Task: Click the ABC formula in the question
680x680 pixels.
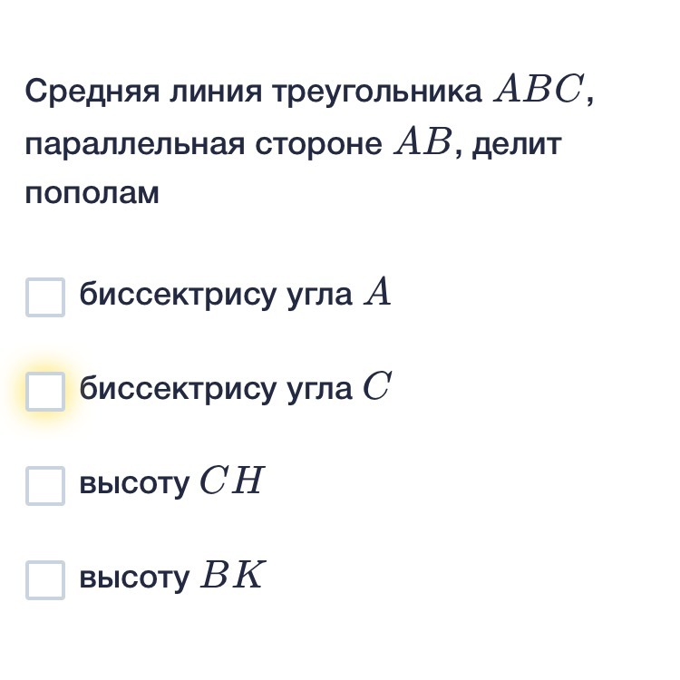Action: 539,89
